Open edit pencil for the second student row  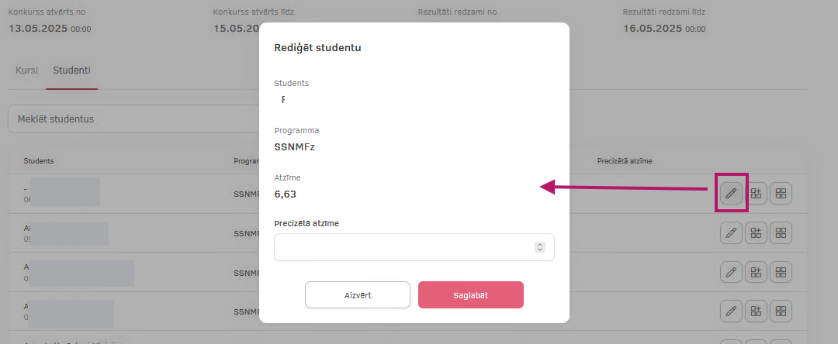pos(731,232)
